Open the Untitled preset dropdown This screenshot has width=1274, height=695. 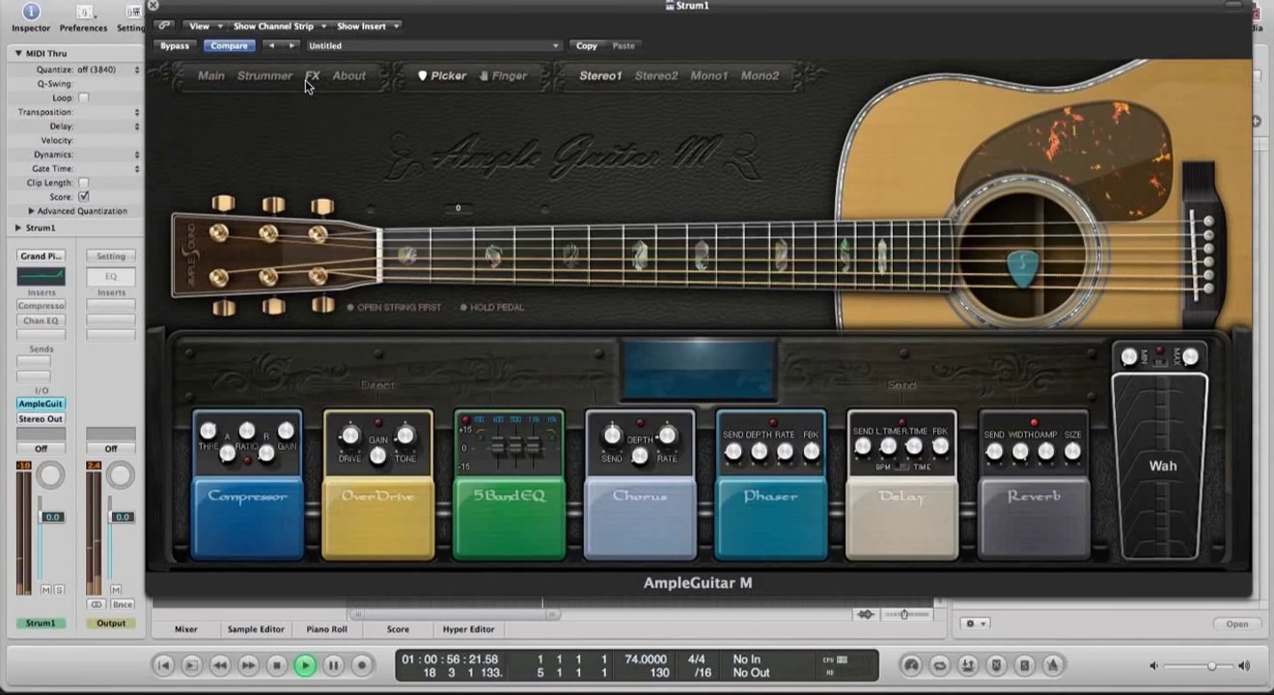[432, 45]
